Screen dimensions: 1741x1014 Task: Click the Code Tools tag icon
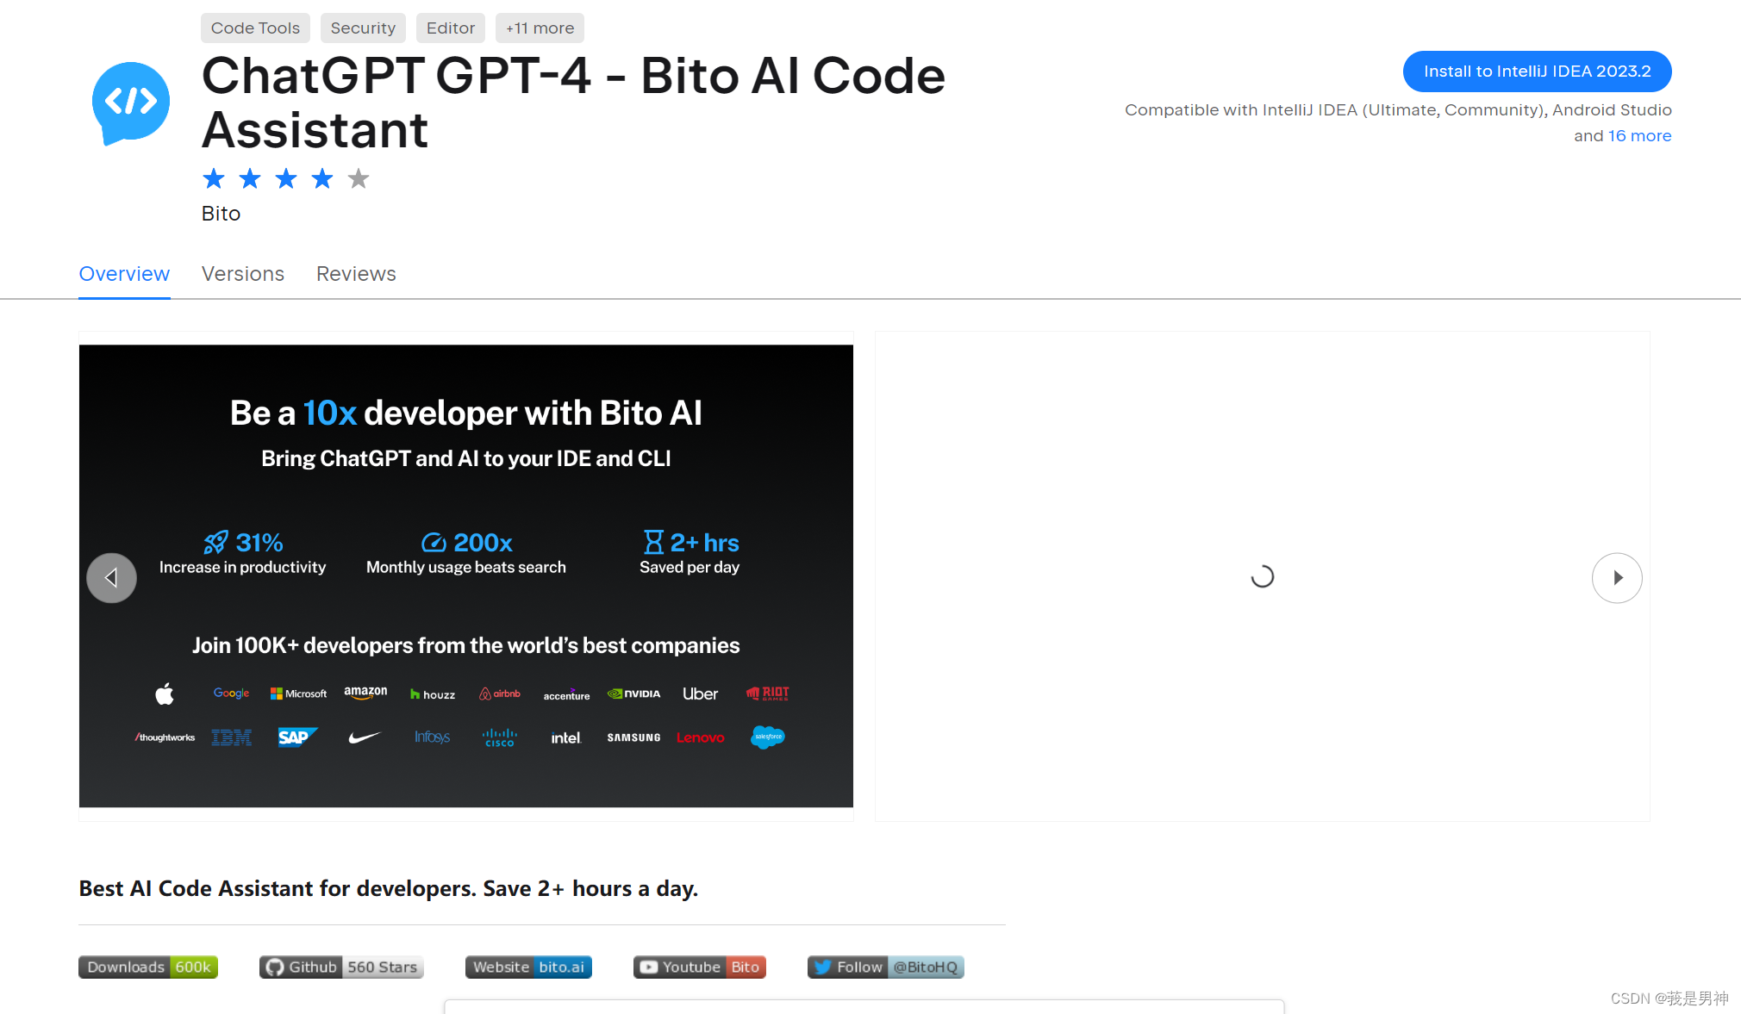253,28
